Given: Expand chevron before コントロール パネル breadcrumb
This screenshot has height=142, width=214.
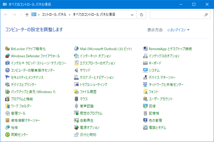Looking at the screenshot, I should tap(39, 15).
